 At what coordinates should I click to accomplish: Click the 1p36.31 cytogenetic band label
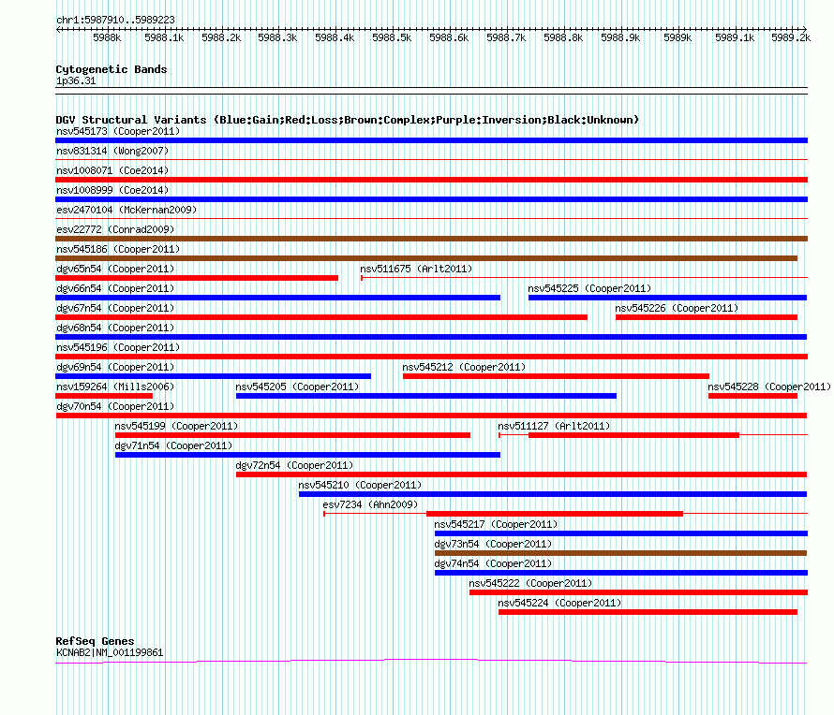pyautogui.click(x=76, y=80)
